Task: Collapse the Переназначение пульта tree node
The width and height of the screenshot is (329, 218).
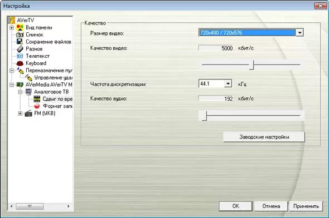Action: [x=12, y=71]
